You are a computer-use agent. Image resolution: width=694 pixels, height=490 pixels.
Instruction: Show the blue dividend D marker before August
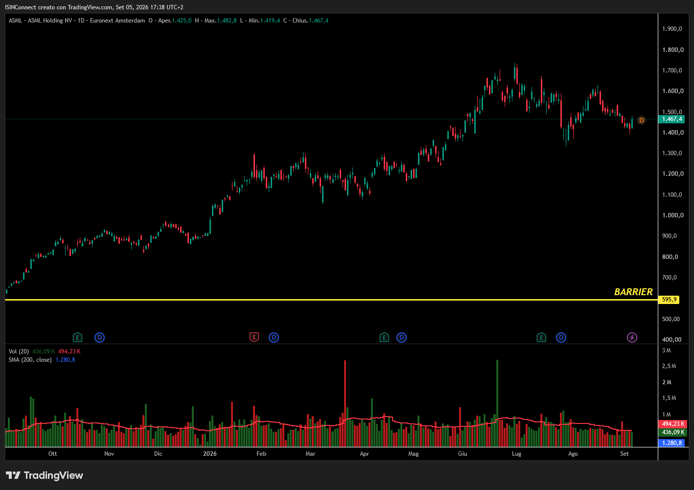561,337
